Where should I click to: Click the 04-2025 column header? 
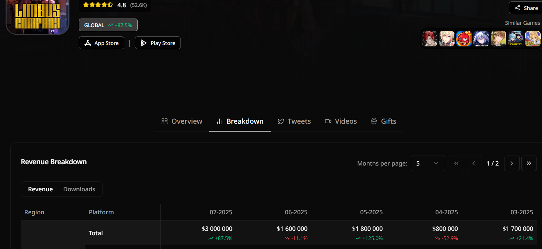click(447, 212)
